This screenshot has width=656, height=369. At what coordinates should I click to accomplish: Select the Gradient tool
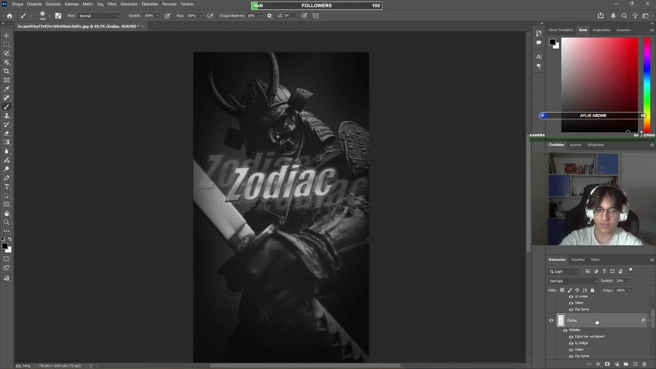pos(7,142)
